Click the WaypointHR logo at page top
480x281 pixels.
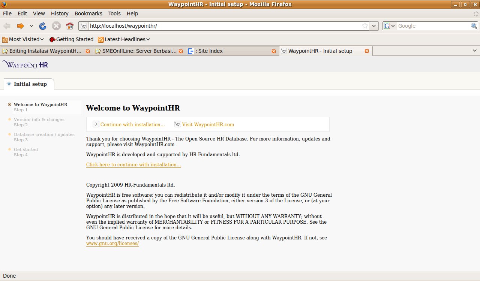point(25,64)
